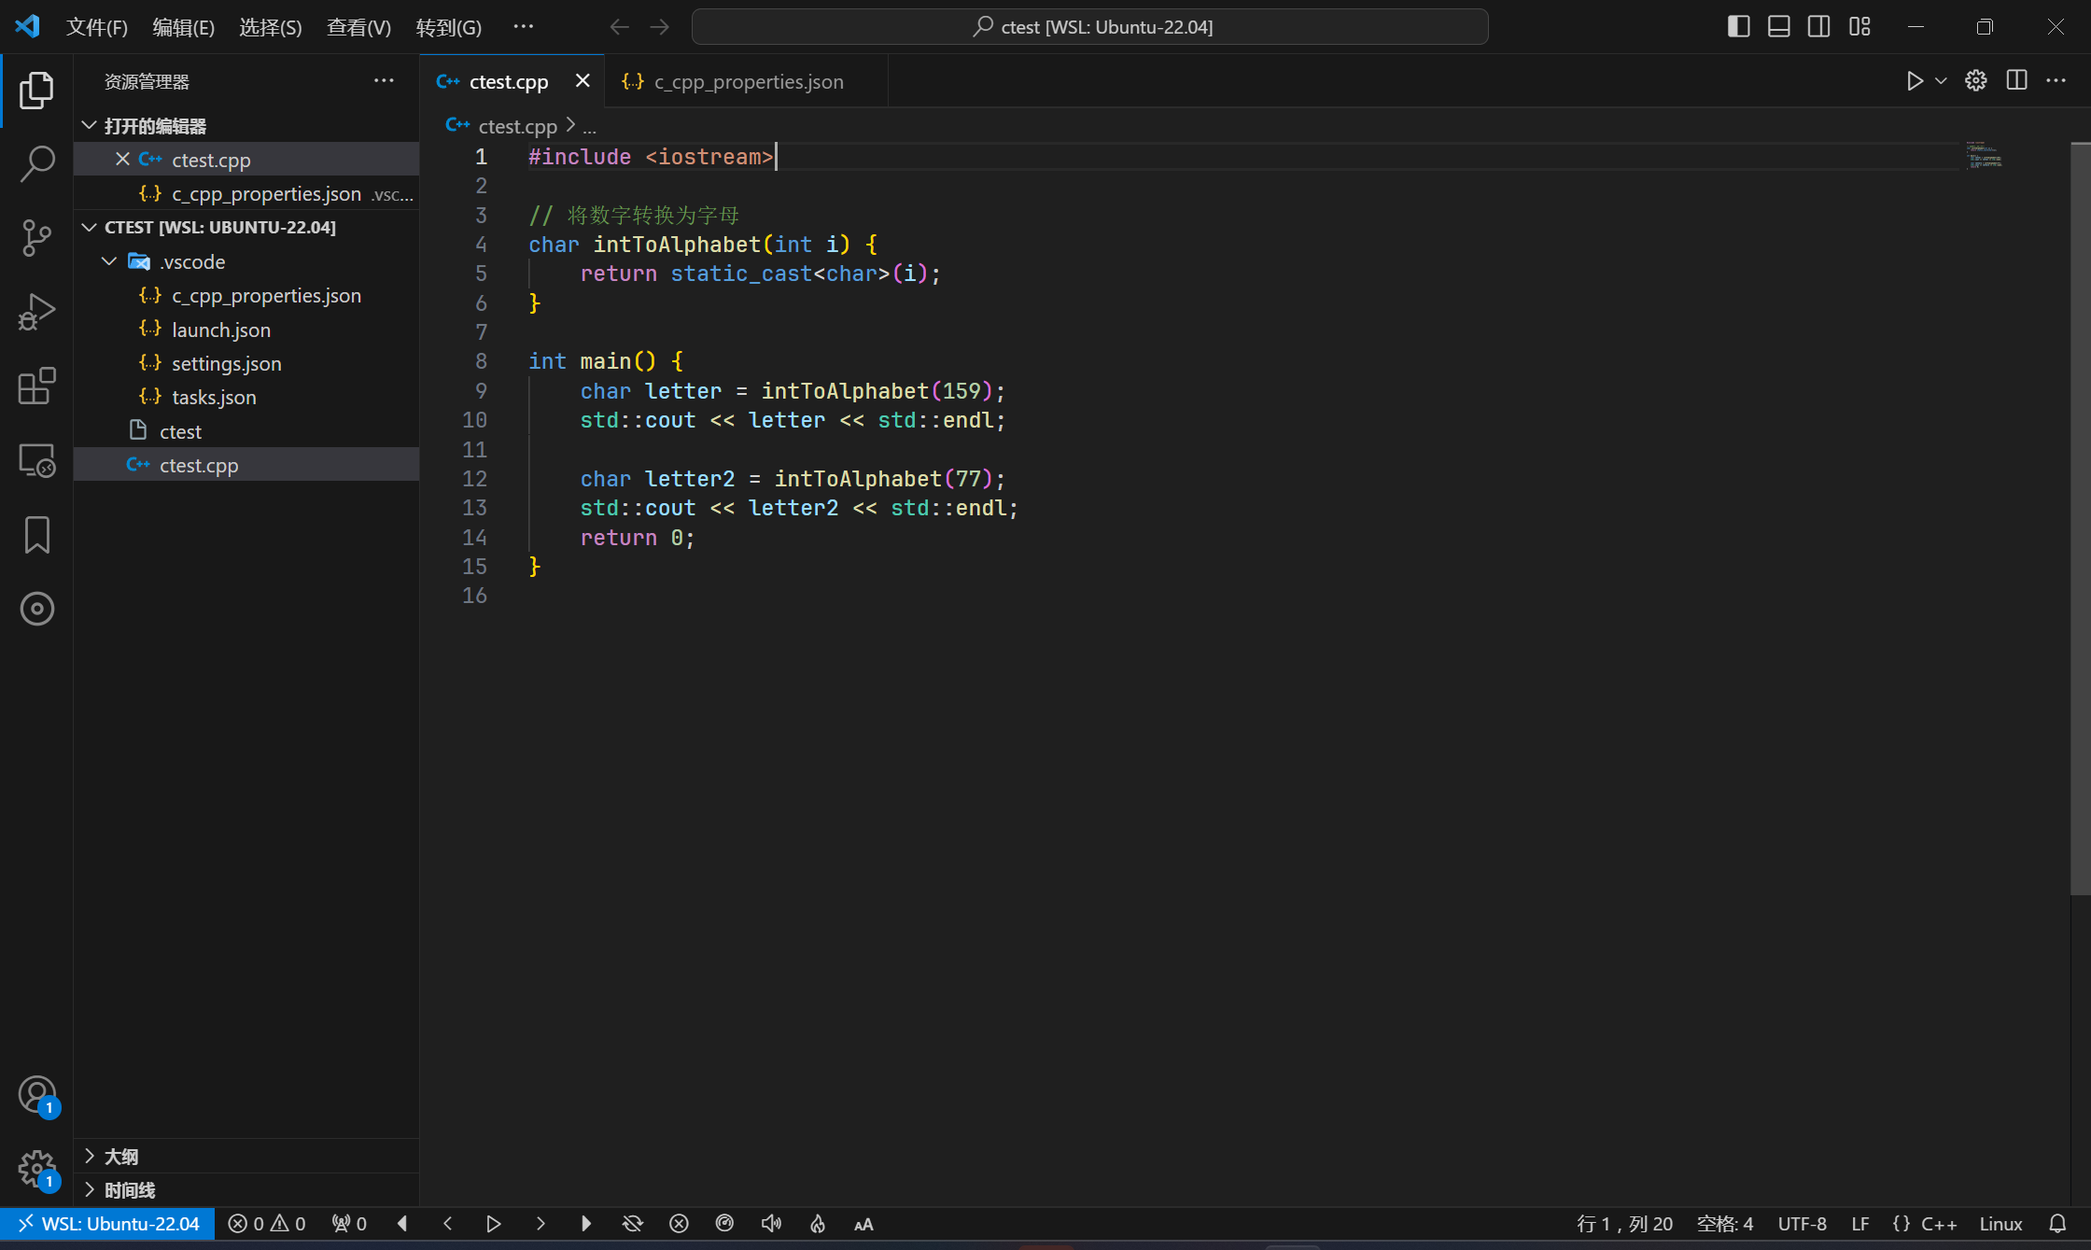Toggle the bottom panel
The image size is (2091, 1250).
tap(1779, 26)
